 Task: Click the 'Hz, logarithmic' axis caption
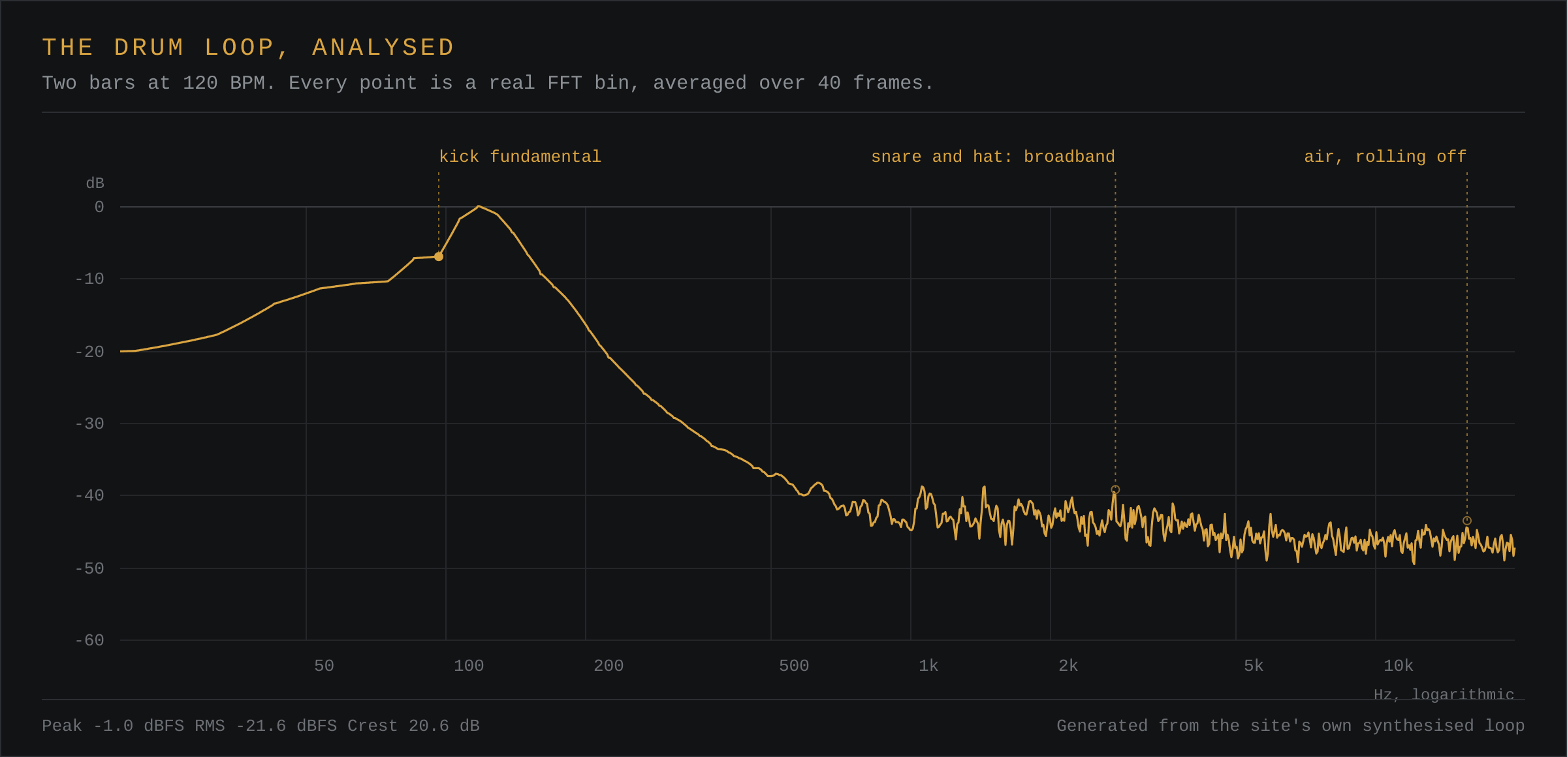[1444, 694]
